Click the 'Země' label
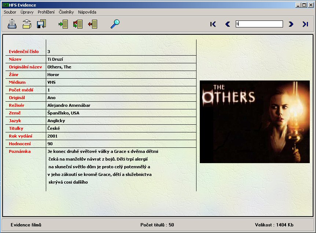 (15, 113)
